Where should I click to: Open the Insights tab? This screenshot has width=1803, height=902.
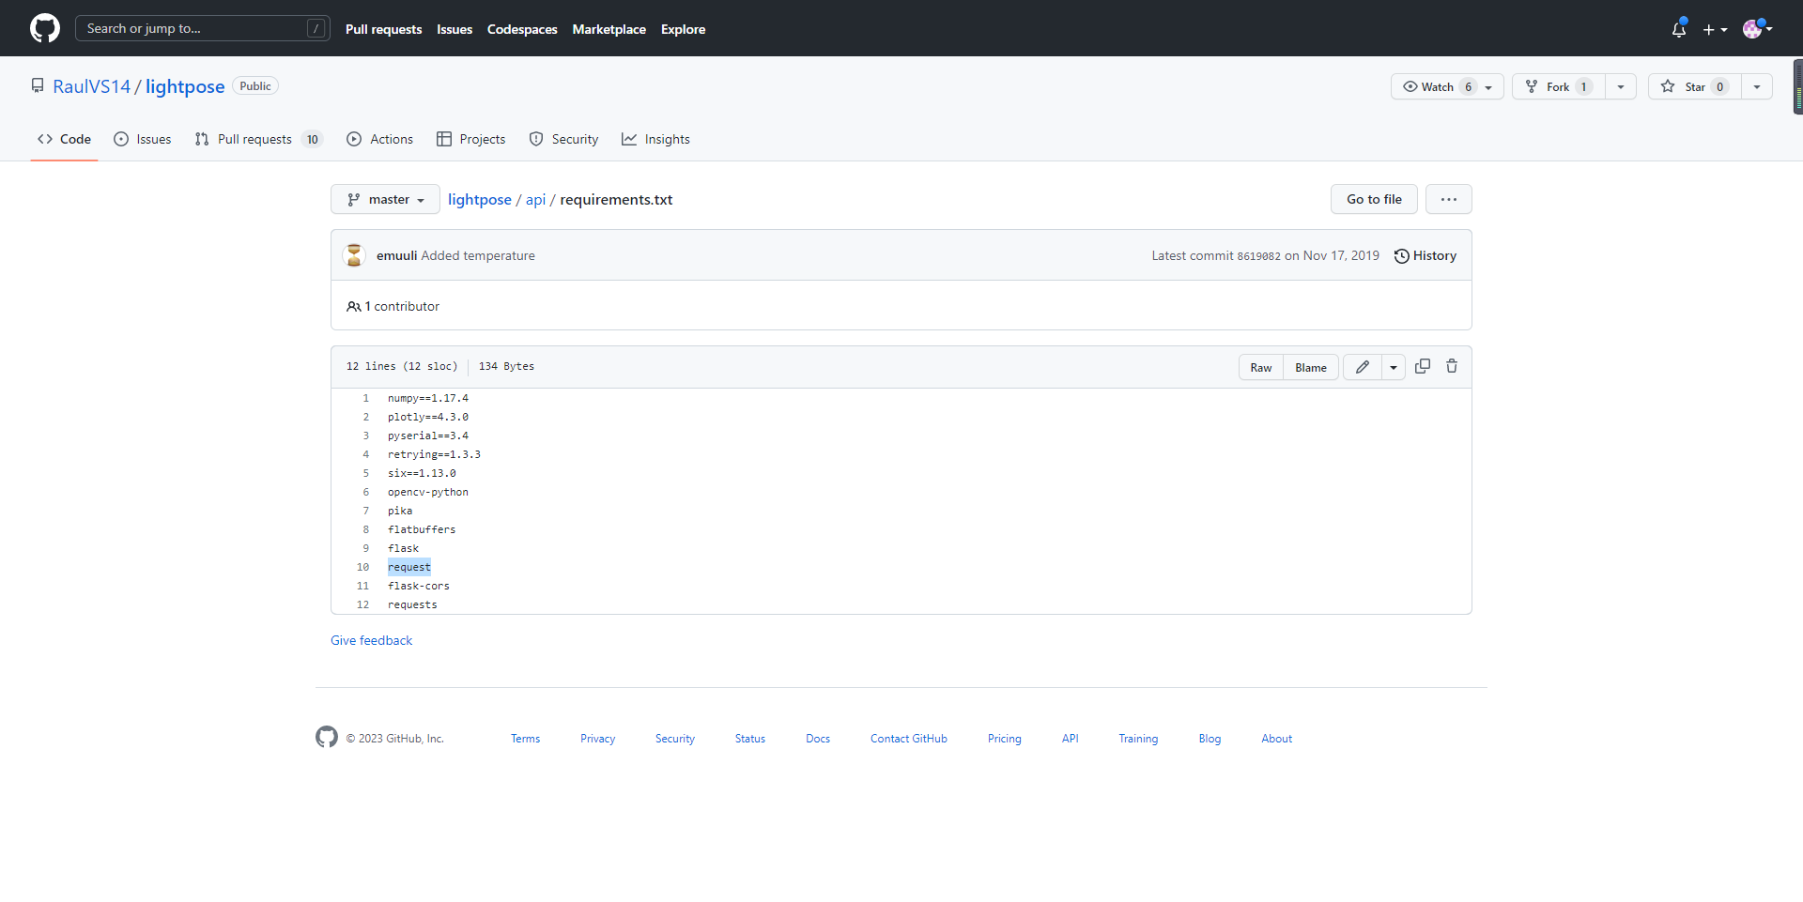(655, 139)
